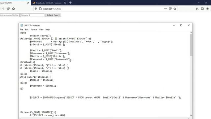Toggle the browser sidebar icon
Screen dimensions: 211x119
202,9
